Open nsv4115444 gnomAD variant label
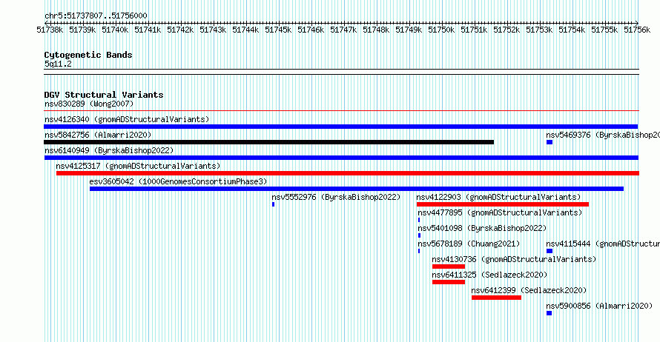The width and height of the screenshot is (660, 342). (603, 244)
